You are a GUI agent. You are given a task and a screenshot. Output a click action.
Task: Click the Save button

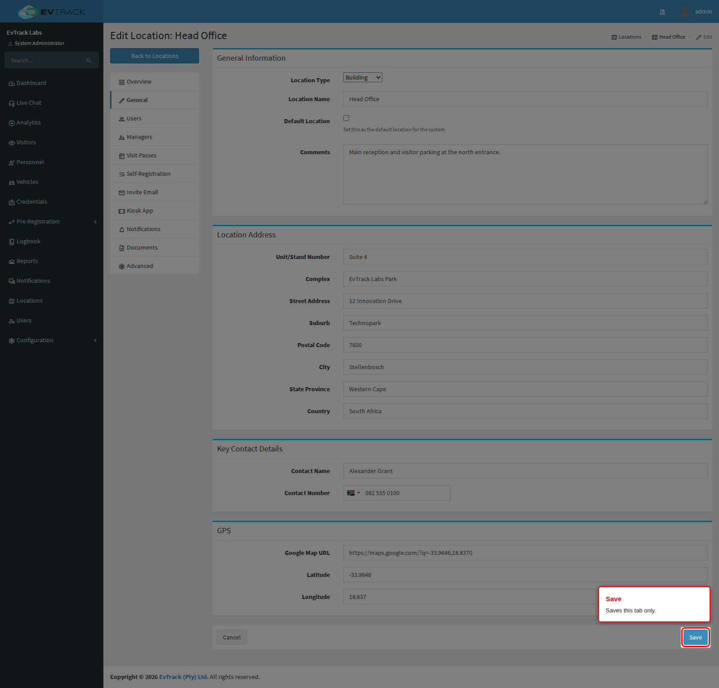[x=696, y=637]
